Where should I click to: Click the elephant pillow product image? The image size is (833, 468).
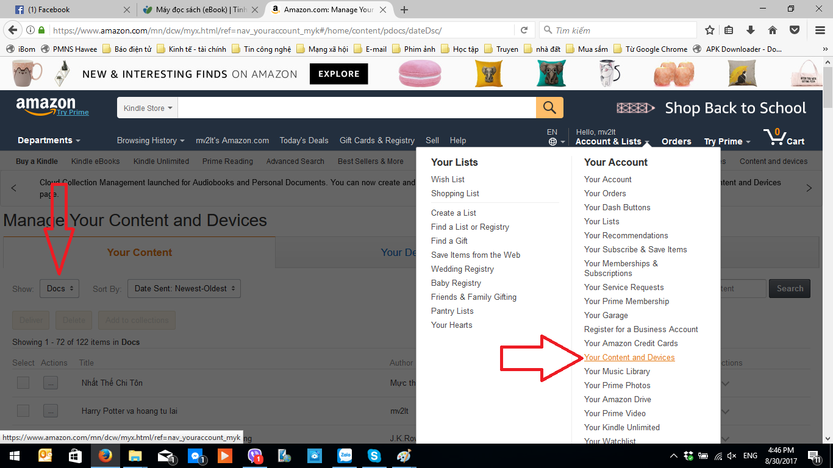pos(490,74)
